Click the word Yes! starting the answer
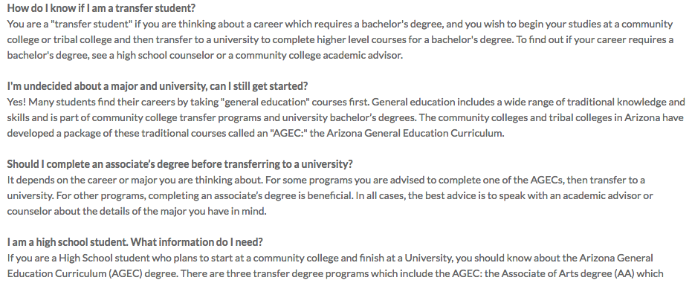The width and height of the screenshot is (692, 283). [x=16, y=102]
